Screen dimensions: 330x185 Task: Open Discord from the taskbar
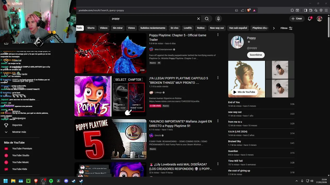pos(66,181)
